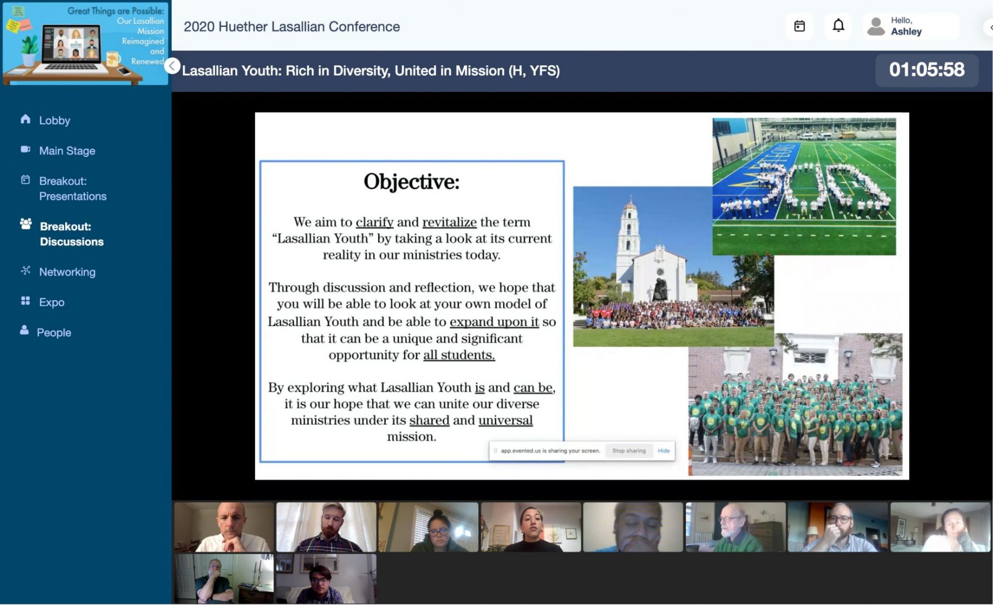Click the conference banner logo image

coord(85,43)
